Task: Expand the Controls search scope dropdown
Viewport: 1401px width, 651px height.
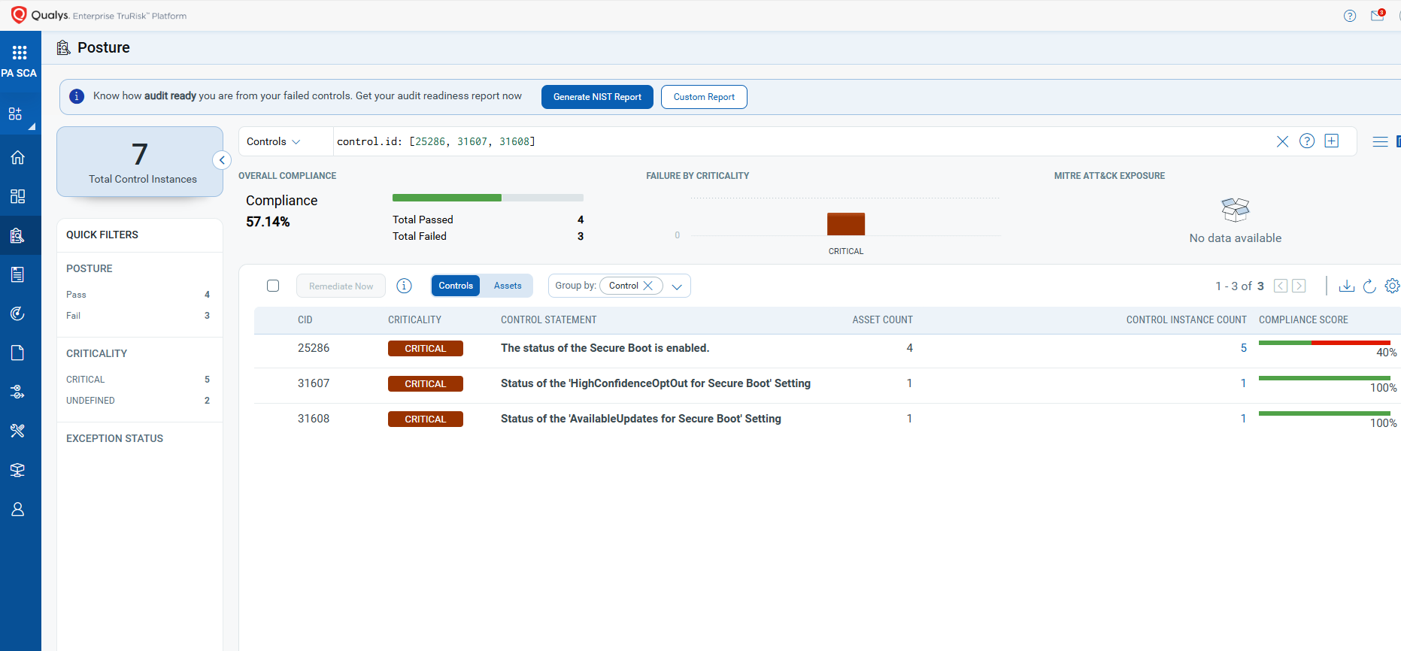Action: pyautogui.click(x=274, y=141)
